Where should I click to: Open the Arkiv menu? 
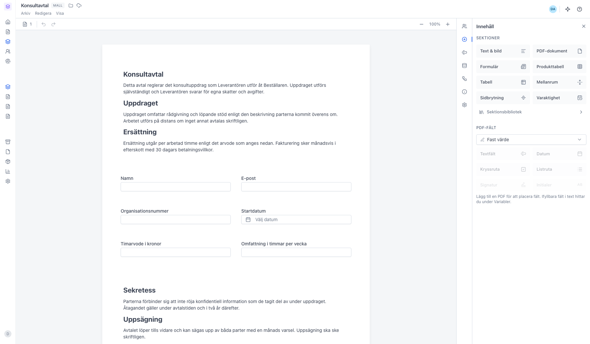pos(26,13)
